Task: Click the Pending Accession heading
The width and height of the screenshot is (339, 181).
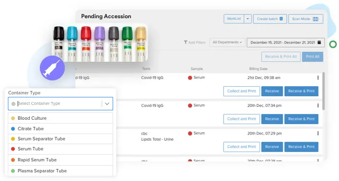Action: tap(106, 16)
